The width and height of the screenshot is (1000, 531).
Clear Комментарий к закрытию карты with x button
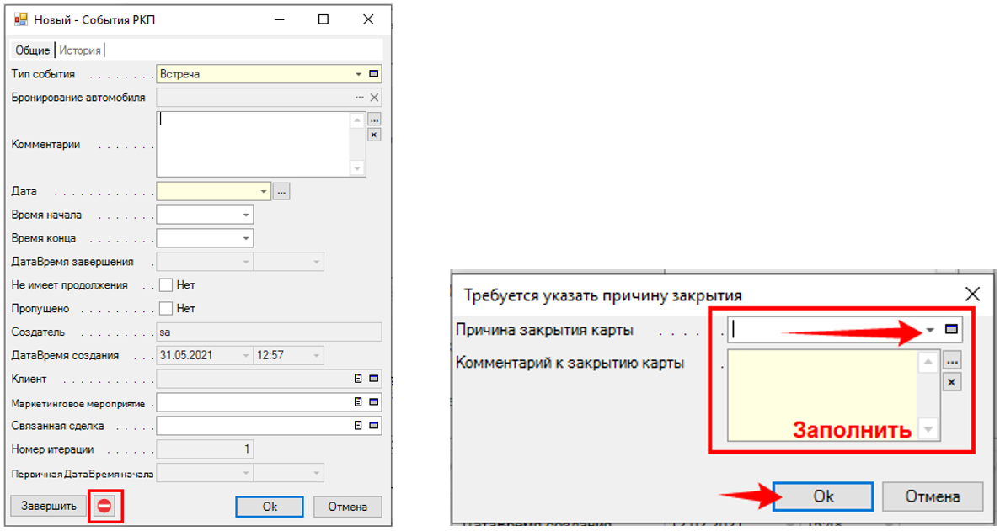coord(951,382)
